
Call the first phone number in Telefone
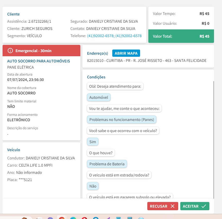101,36
